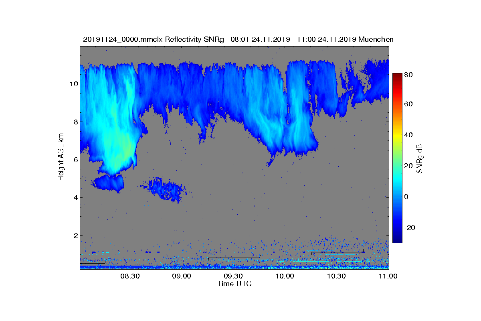
Task: Click the dark red top of the colorbar
Action: click(x=397, y=75)
